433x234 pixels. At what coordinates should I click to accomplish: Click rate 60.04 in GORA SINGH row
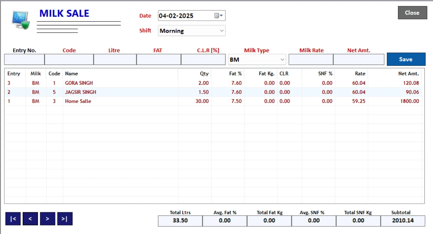coord(359,83)
